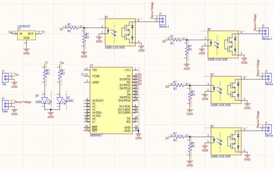Click the D11/MOSI pin label on ABX00027
The height and width of the screenshot is (171, 273).
pos(124,109)
